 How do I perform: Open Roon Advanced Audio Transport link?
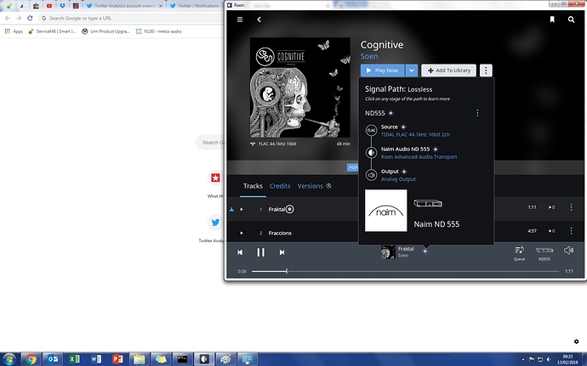pos(419,157)
